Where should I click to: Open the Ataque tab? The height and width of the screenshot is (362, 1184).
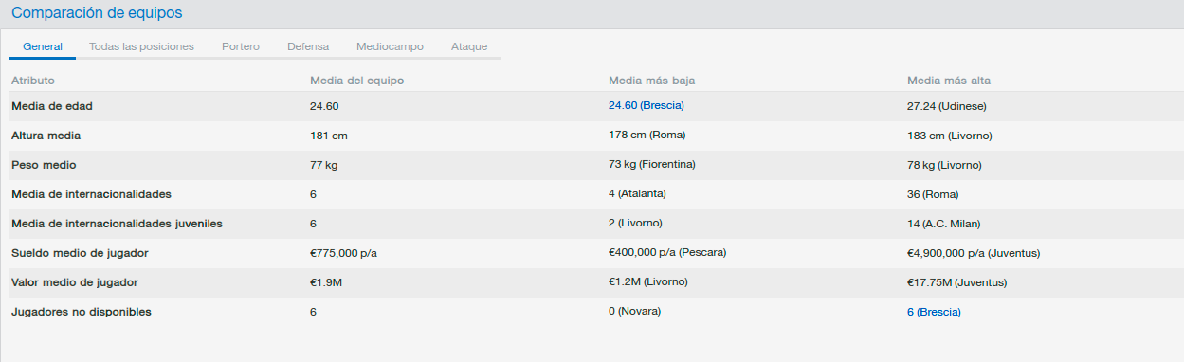pos(469,46)
